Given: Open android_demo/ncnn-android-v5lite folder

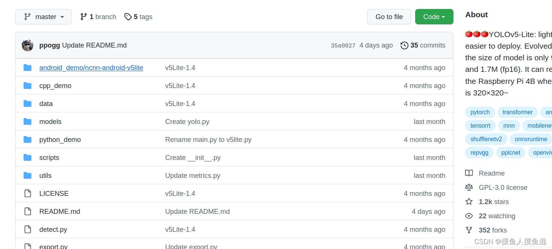Looking at the screenshot, I should pyautogui.click(x=91, y=68).
